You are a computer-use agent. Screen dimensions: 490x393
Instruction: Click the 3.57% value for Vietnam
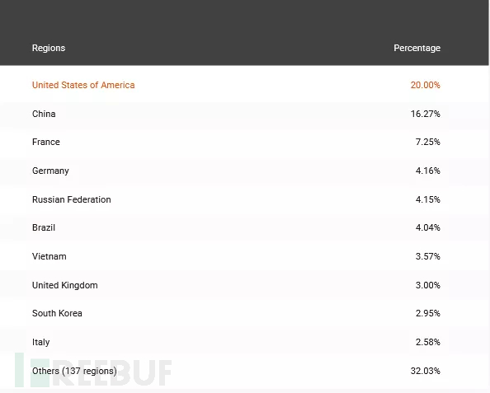pyautogui.click(x=428, y=256)
